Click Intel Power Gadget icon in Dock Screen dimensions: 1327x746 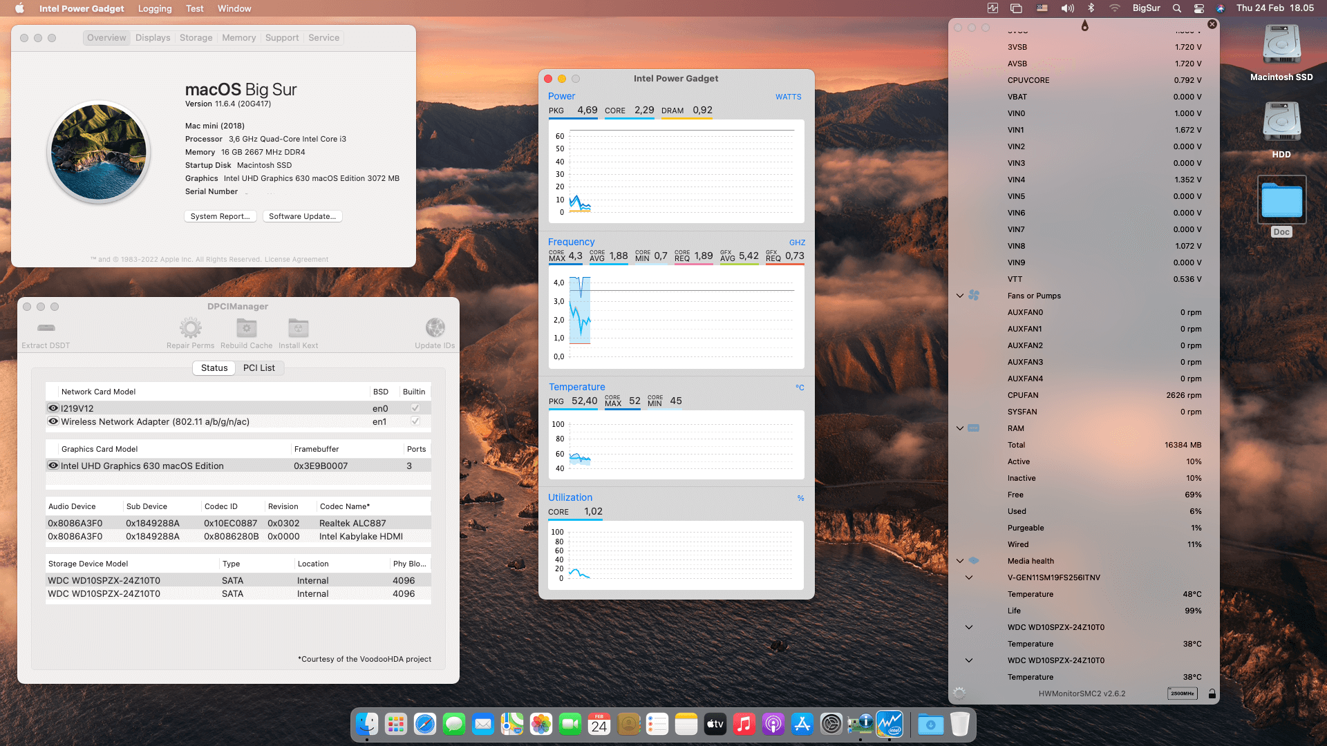[890, 724]
